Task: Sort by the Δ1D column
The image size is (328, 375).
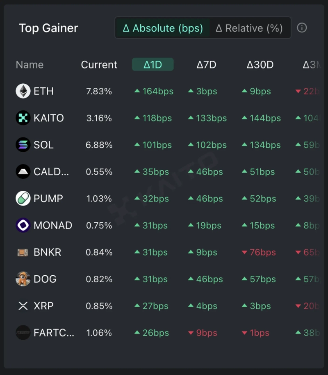Action: (x=153, y=65)
